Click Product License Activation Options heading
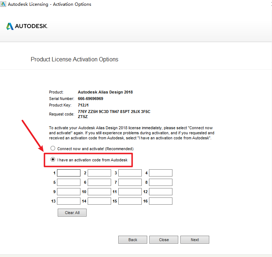Image resolution: width=272 pixels, height=257 pixels. click(74, 59)
